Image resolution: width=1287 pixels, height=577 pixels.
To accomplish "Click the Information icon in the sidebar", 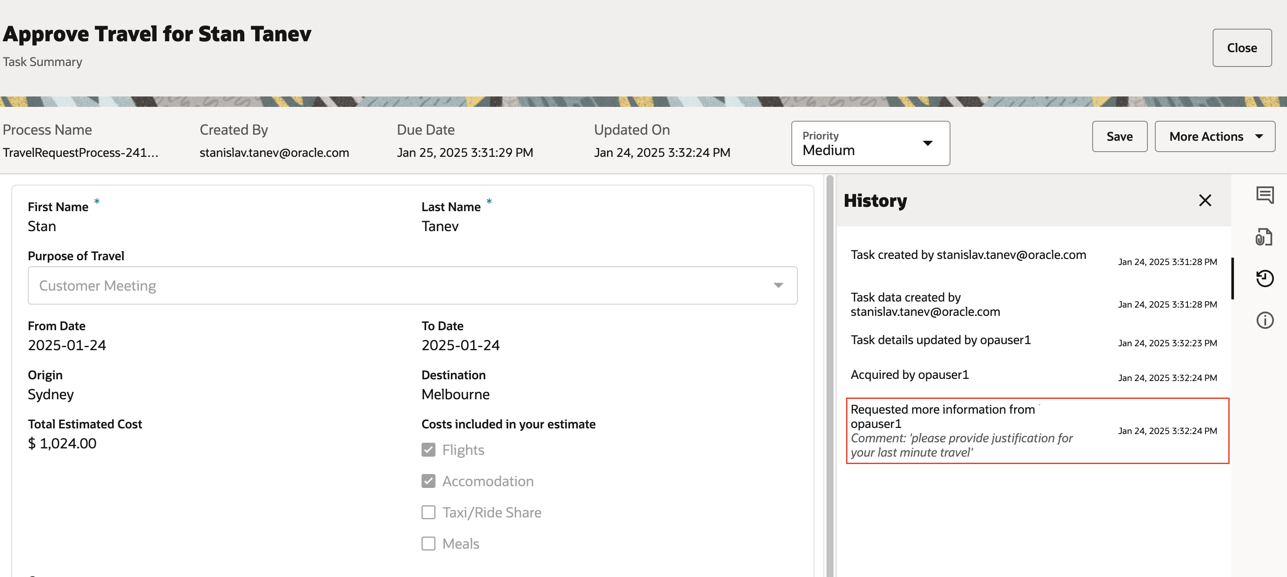I will (1265, 320).
